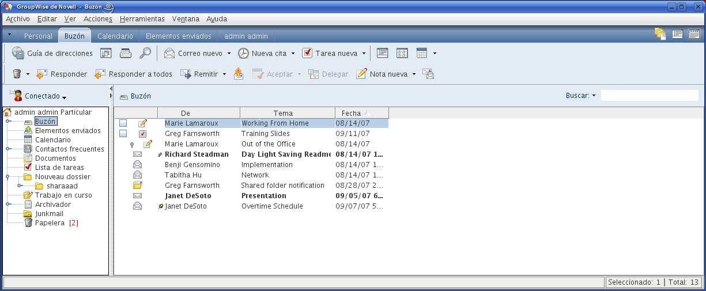Switch to the Calendario tab

[115, 36]
